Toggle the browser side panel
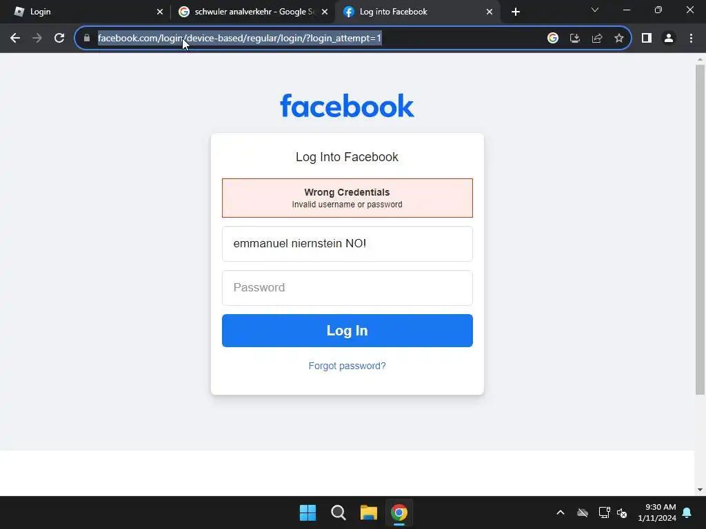Viewport: 706px width, 529px height. click(647, 39)
